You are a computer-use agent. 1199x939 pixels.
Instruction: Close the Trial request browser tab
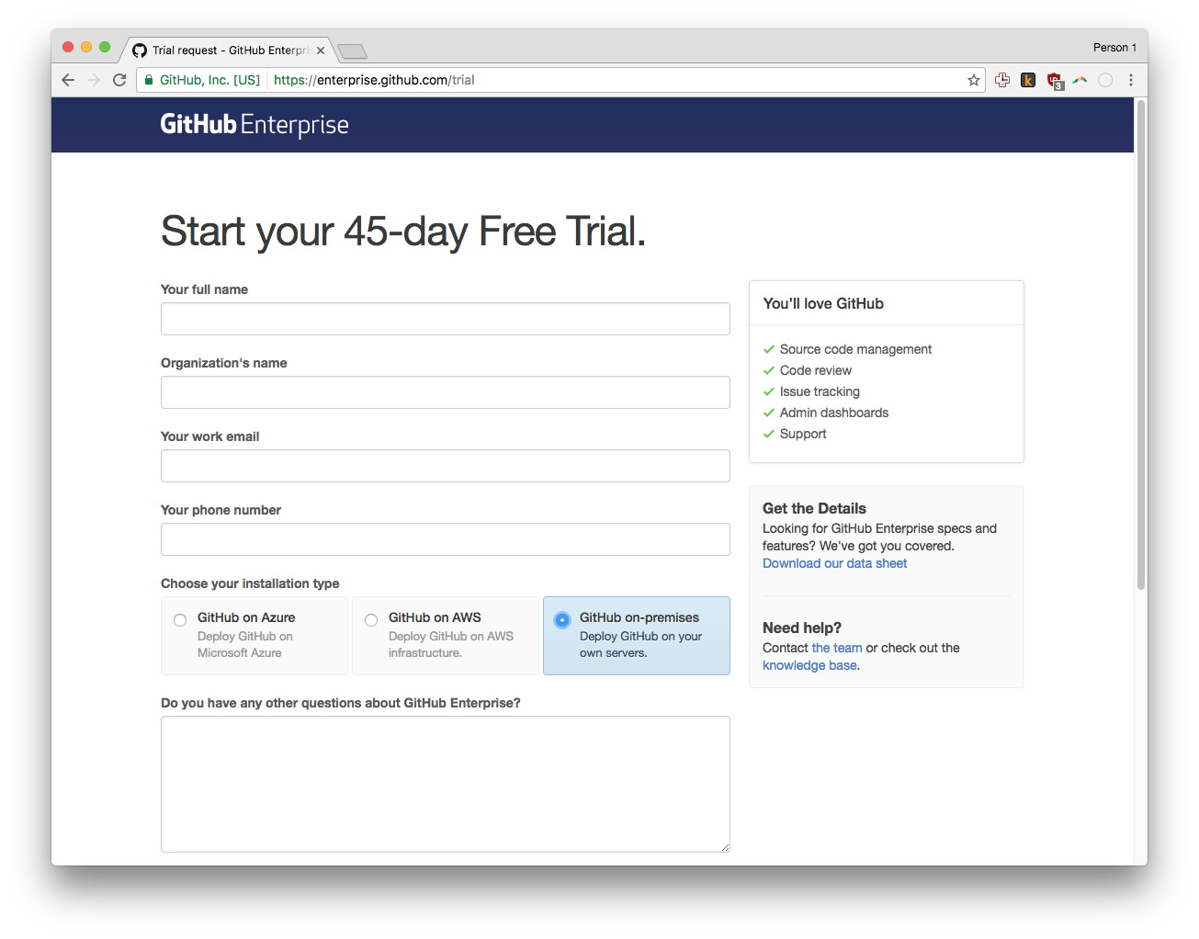[321, 51]
